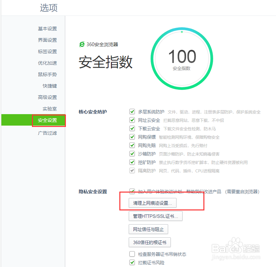
Task: Uncheck 拦截证书风险 checkbox
Action: pyautogui.click(x=132, y=262)
